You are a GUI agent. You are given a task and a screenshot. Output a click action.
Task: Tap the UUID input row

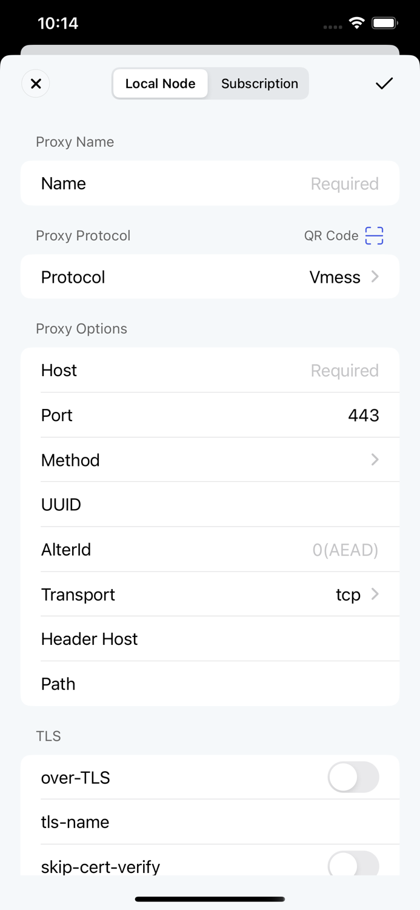pyautogui.click(x=242, y=505)
